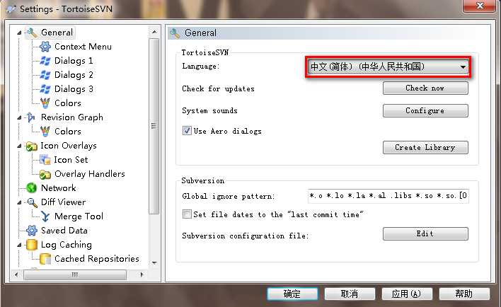501x307 pixels.
Task: Collapse the General tree node
Action: click(19, 33)
